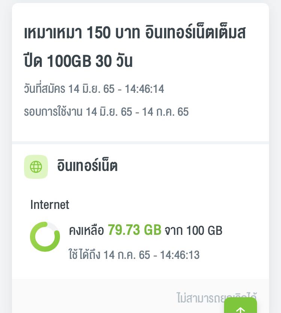Click the green "79.73 GB" remaining value

pos(135,230)
